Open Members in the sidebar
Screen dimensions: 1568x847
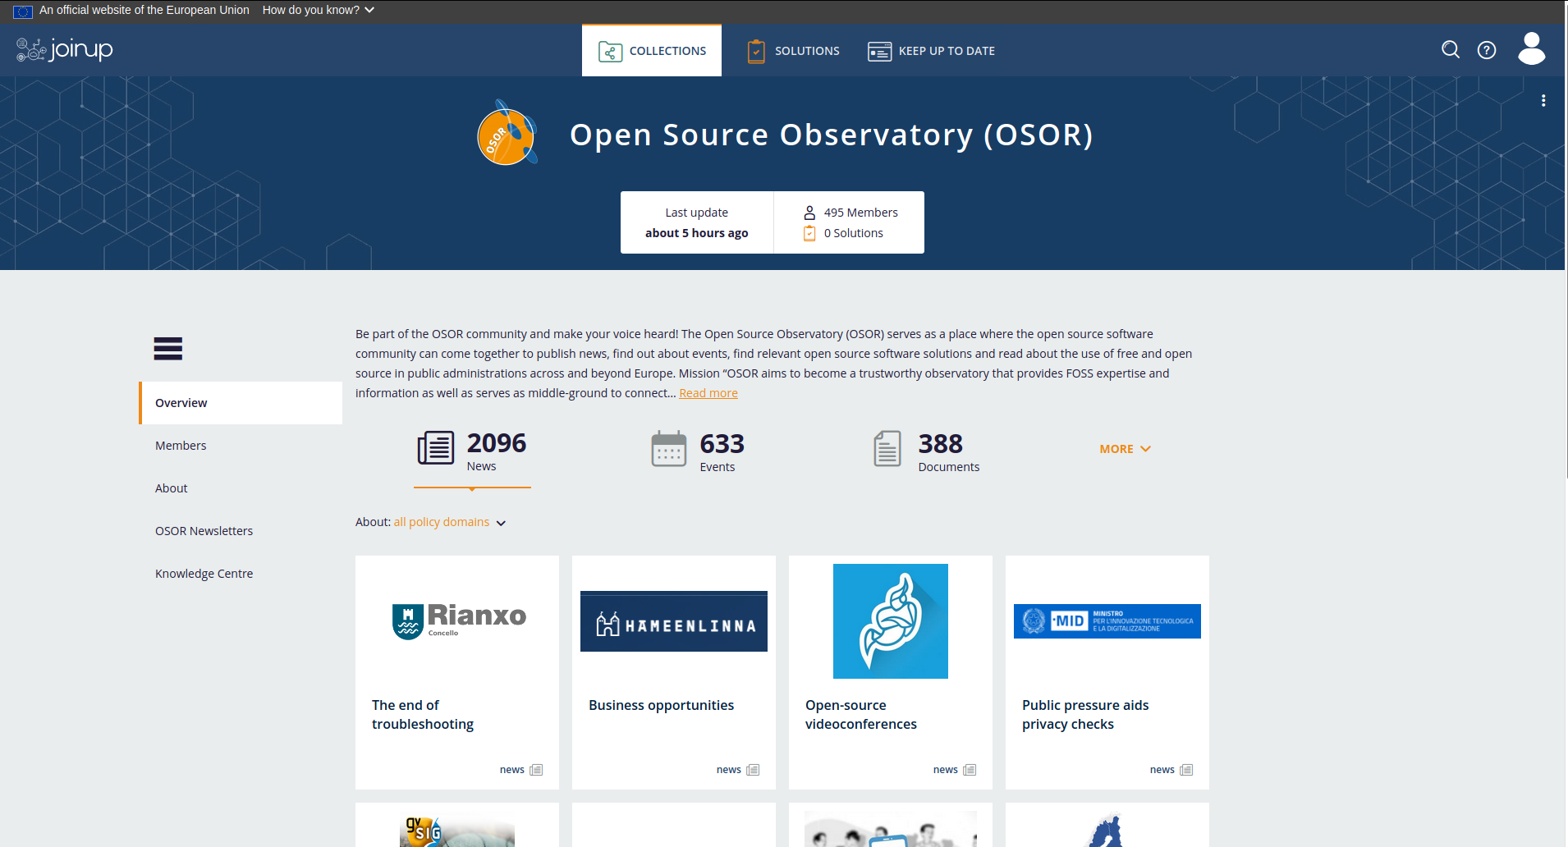click(181, 446)
